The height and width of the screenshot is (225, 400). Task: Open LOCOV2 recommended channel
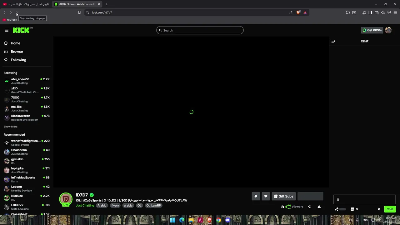27,207
